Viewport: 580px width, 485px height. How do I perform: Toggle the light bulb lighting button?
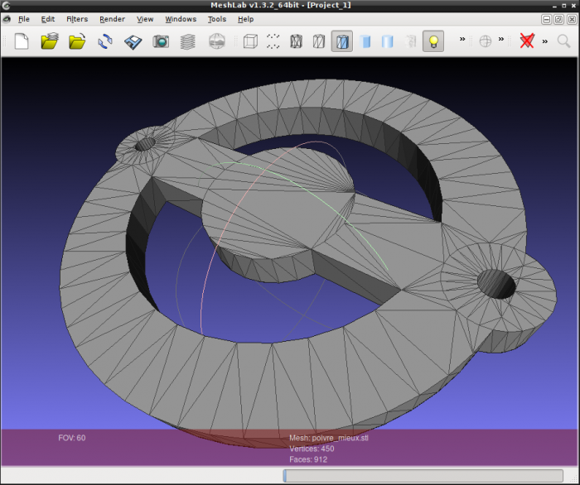pos(432,41)
